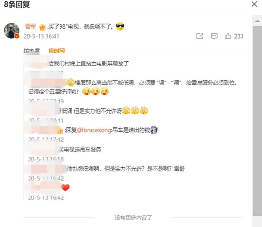This screenshot has height=227, width=262.
Task: Click the vertical scrollbar track
Action: pos(258,121)
